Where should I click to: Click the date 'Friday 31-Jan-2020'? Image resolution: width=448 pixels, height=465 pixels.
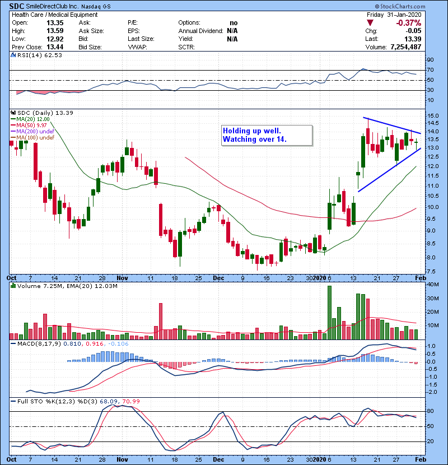pos(394,15)
